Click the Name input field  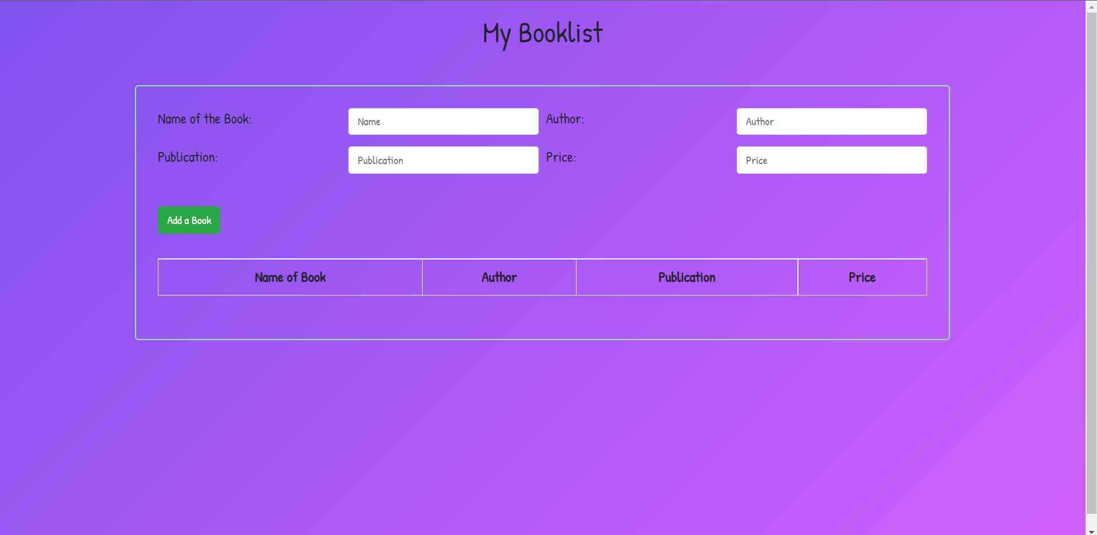point(443,122)
